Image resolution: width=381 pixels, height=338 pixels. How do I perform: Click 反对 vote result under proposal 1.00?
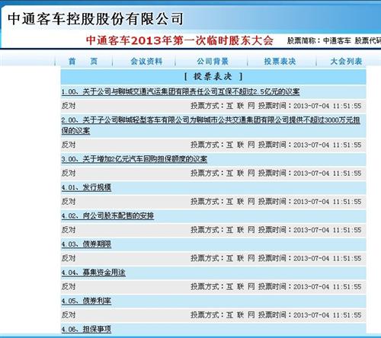pos(69,106)
